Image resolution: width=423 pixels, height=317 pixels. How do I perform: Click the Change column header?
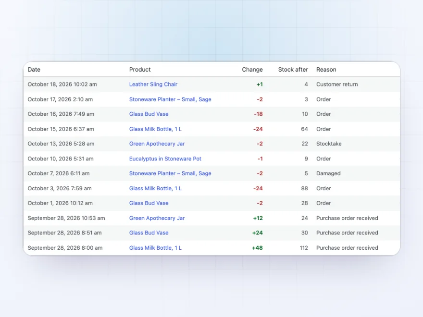pyautogui.click(x=252, y=70)
